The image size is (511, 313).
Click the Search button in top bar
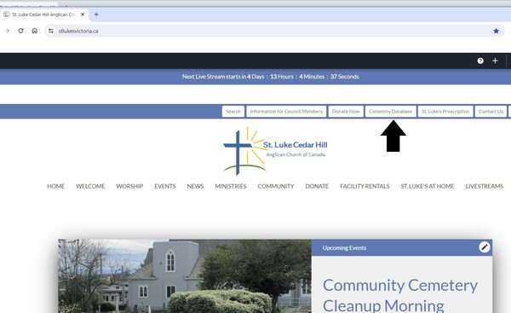point(233,111)
